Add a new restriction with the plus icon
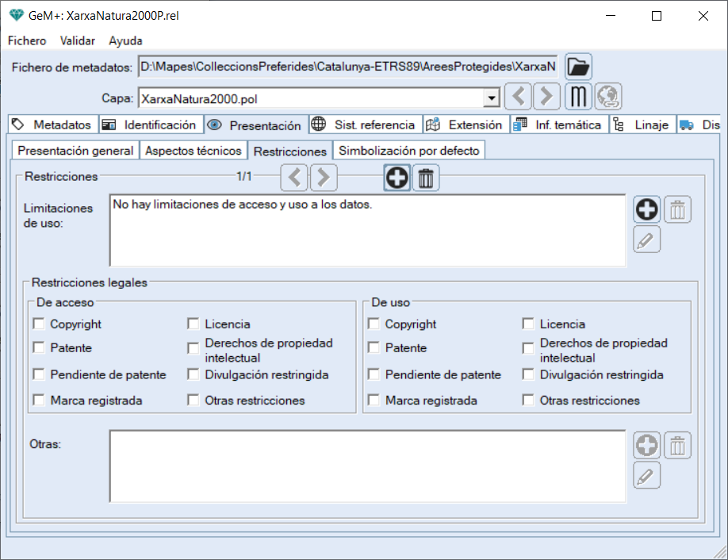This screenshot has height=560, width=728. point(397,178)
